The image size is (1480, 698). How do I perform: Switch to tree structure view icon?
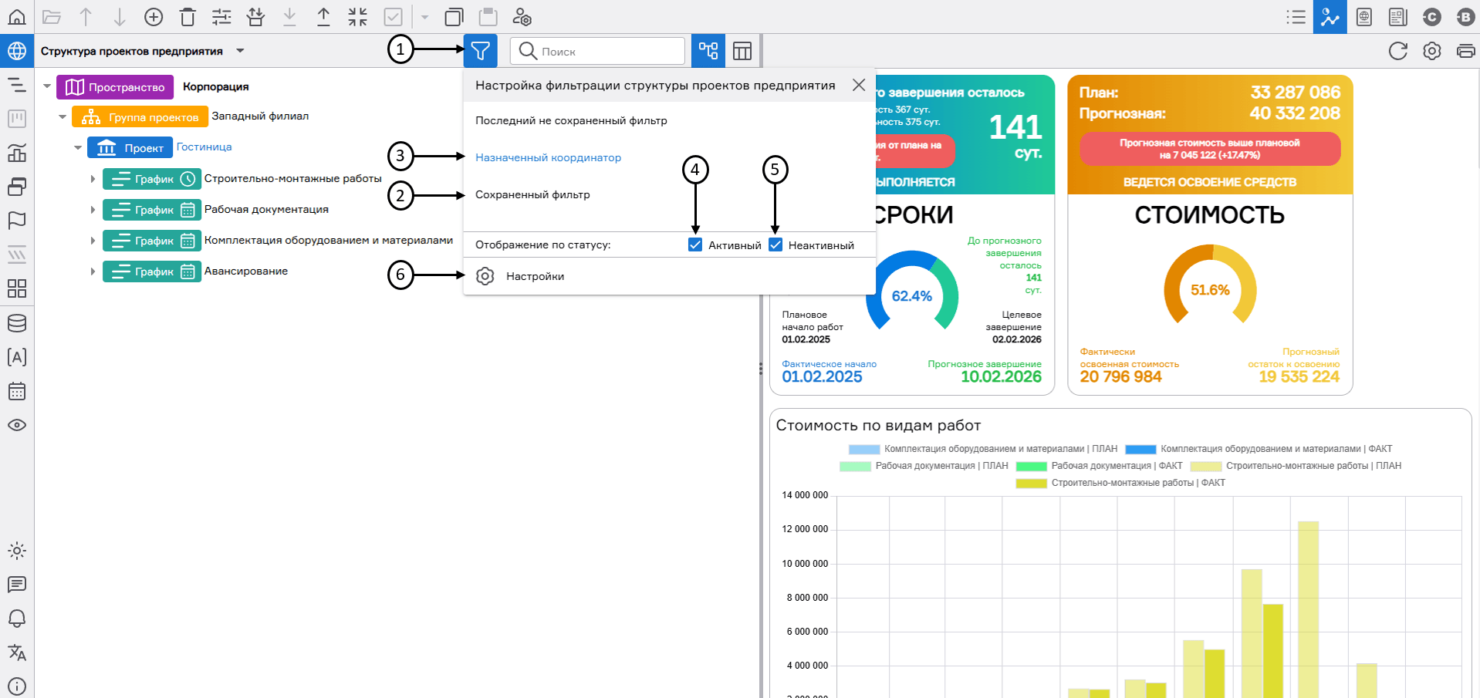(708, 51)
